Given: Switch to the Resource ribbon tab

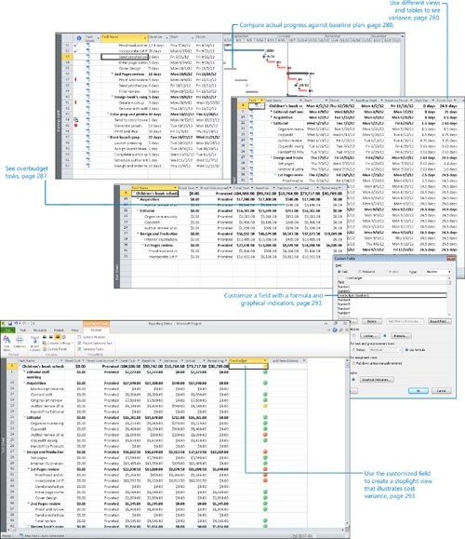Looking at the screenshot, I should (40, 330).
